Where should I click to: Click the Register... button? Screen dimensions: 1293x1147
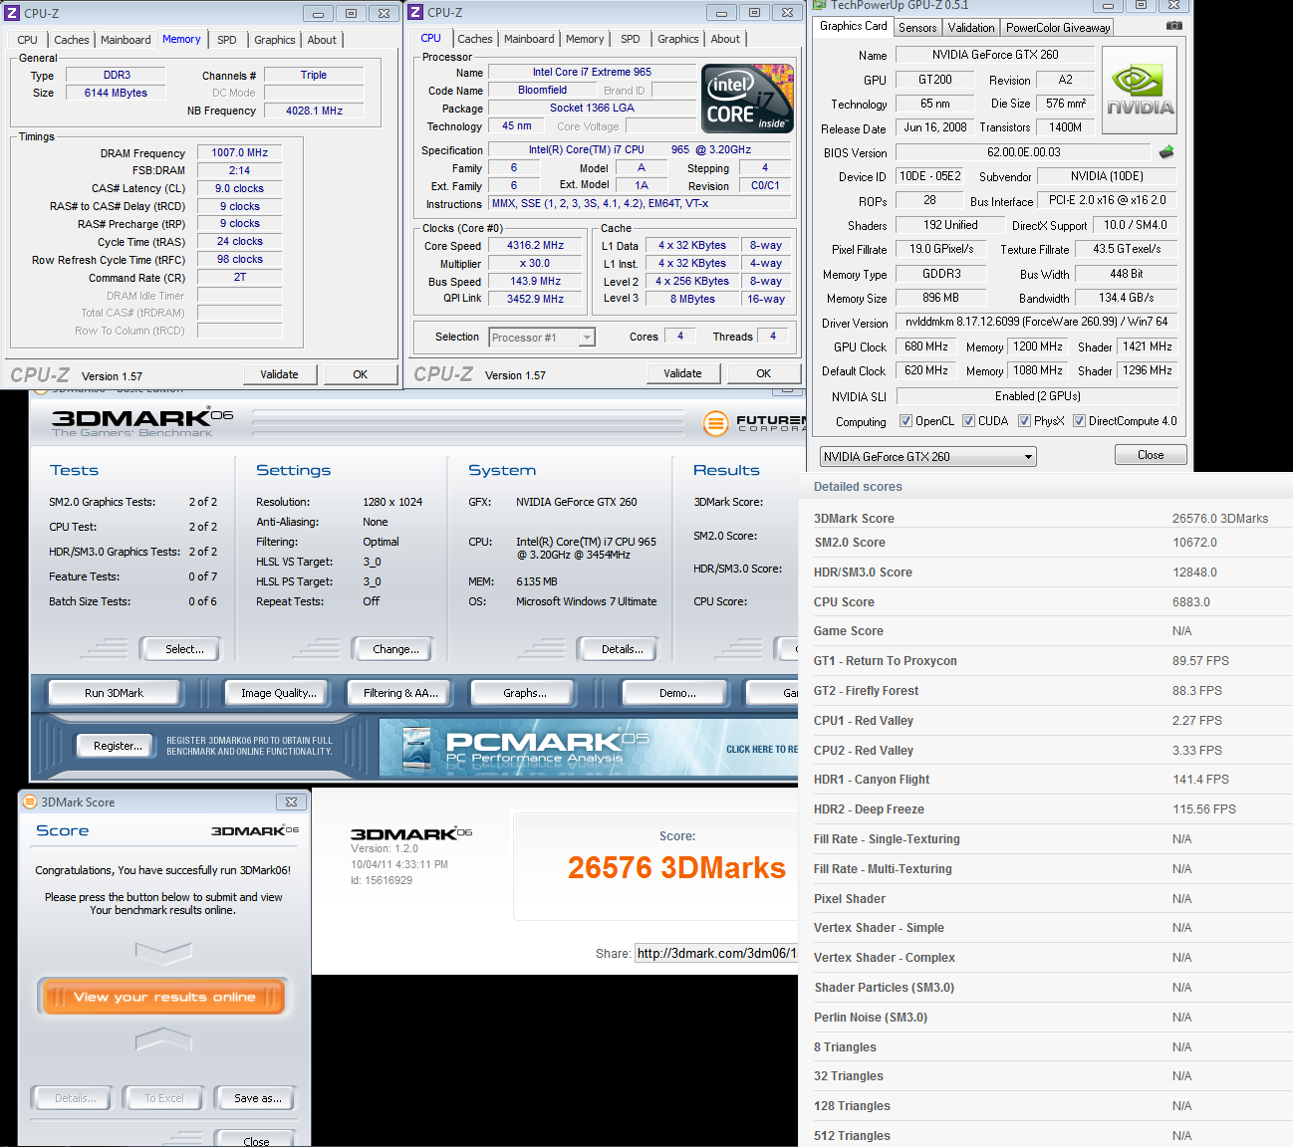[118, 746]
